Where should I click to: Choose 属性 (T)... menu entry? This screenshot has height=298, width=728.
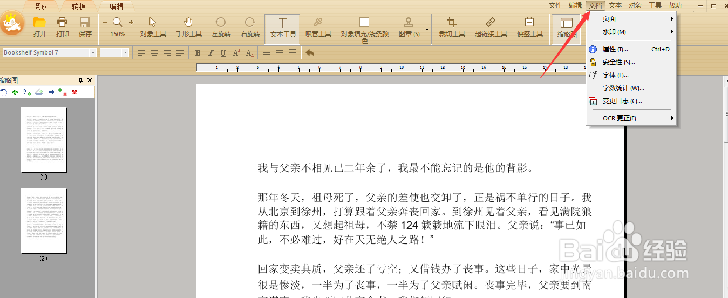[631, 49]
